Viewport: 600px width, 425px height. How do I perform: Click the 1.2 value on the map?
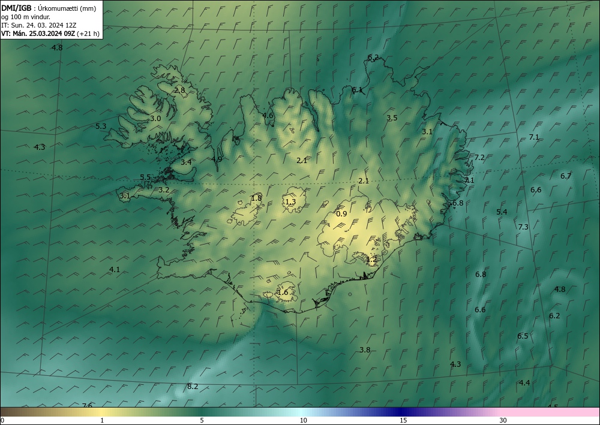pyautogui.click(x=371, y=259)
